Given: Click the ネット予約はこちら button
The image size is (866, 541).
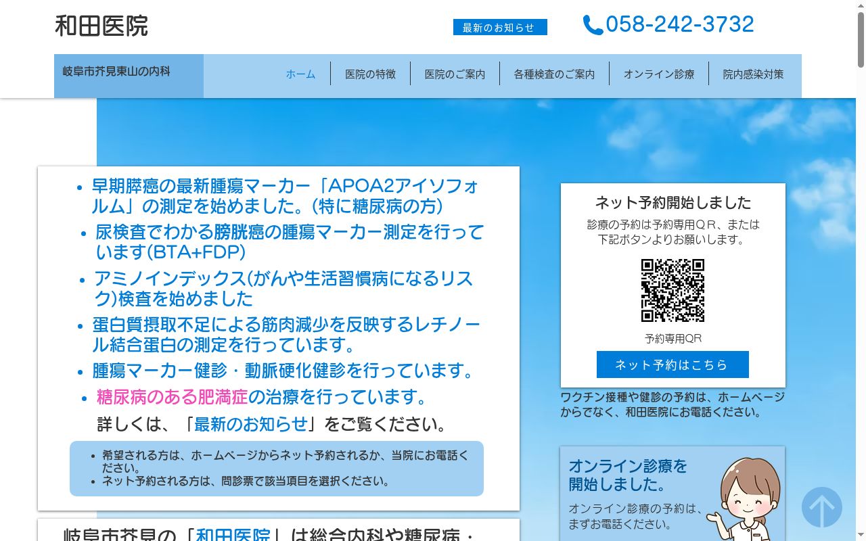Looking at the screenshot, I should pyautogui.click(x=673, y=364).
